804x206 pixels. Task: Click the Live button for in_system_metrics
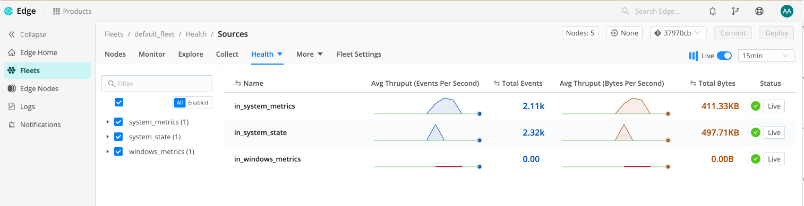coord(774,106)
